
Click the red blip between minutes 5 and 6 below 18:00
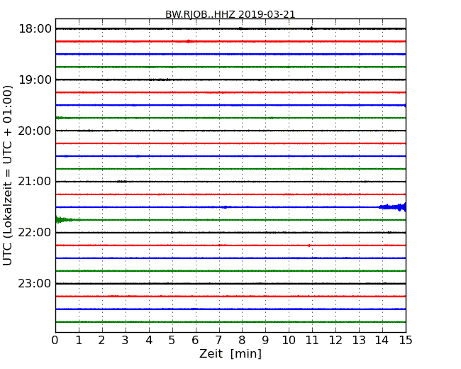click(189, 41)
